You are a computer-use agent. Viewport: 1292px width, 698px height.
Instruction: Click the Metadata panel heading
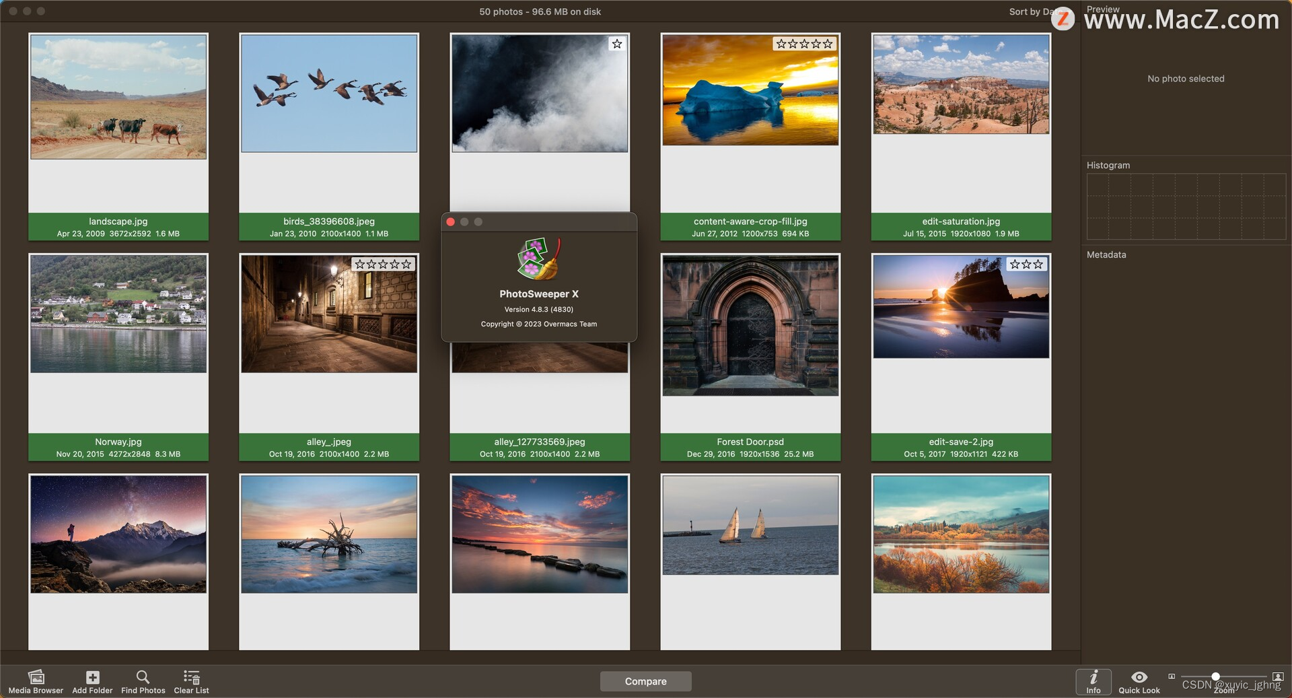tap(1106, 255)
